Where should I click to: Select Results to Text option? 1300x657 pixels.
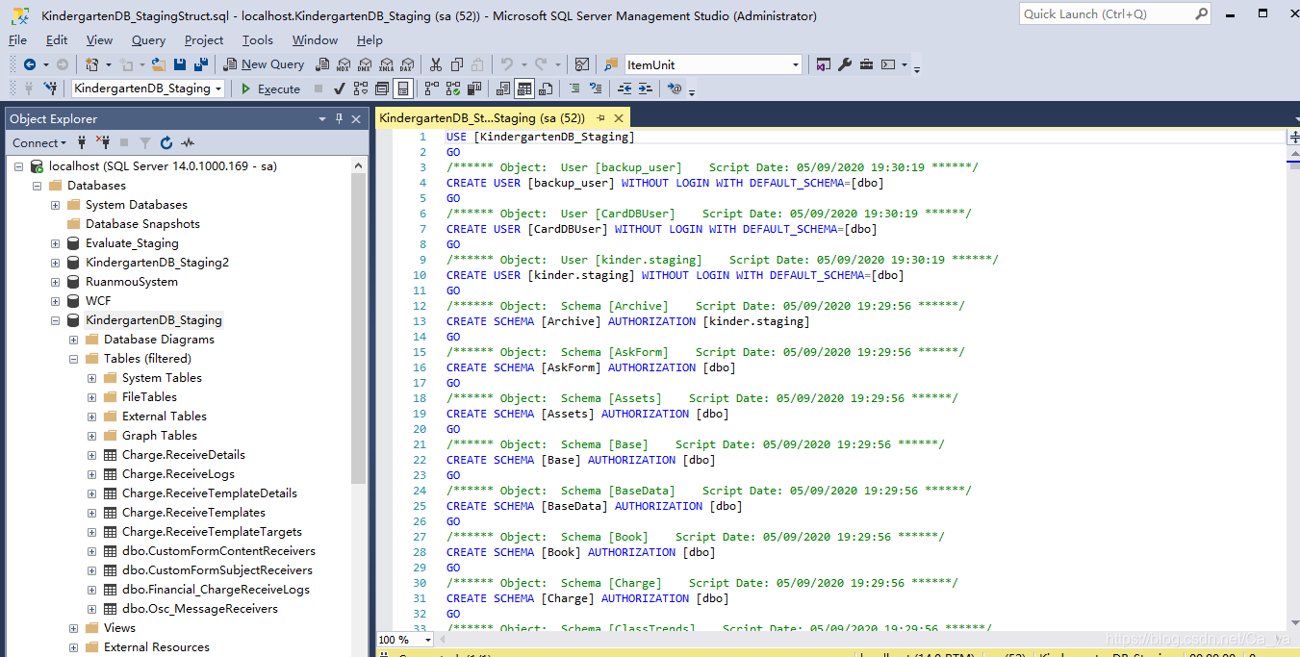pos(503,88)
